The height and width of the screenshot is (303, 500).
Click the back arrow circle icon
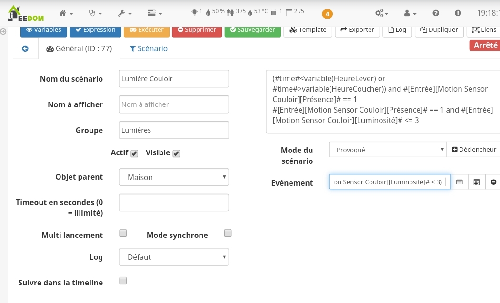(25, 48)
